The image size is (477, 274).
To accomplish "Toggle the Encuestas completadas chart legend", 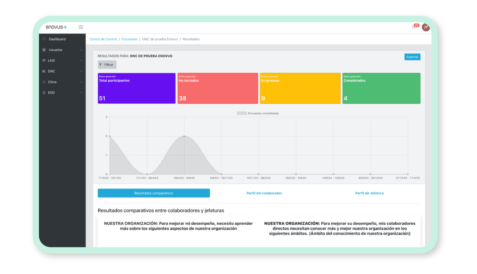I will [x=258, y=113].
